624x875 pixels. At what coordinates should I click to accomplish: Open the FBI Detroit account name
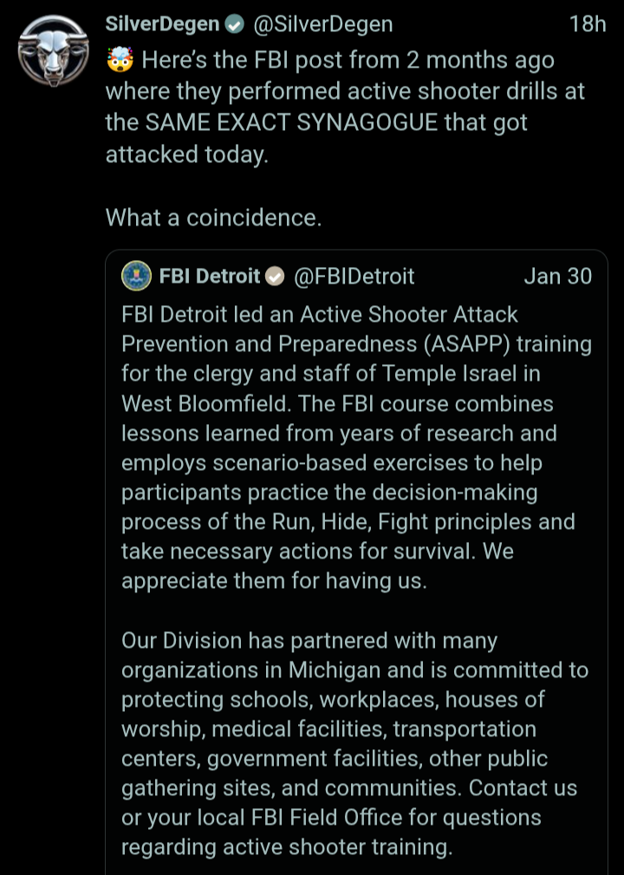[x=210, y=277]
